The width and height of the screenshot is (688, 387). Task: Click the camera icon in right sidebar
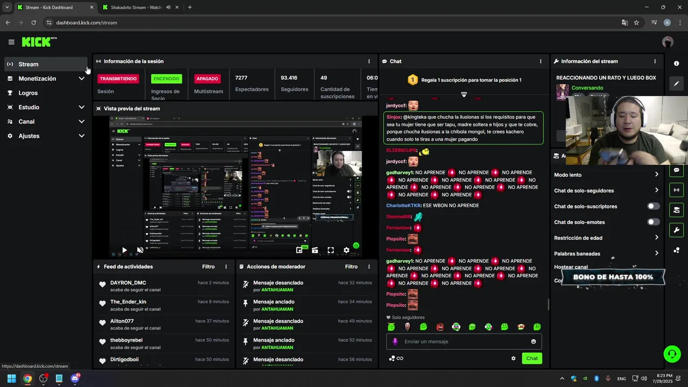pos(676,210)
